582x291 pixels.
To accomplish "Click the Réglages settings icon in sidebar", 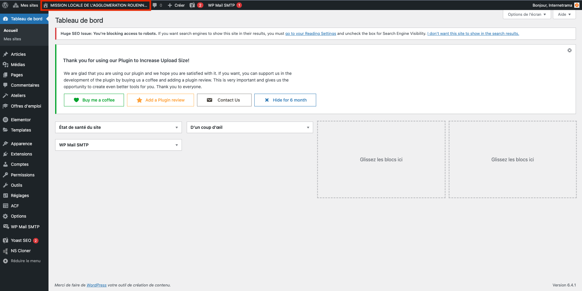I will pyautogui.click(x=5, y=196).
